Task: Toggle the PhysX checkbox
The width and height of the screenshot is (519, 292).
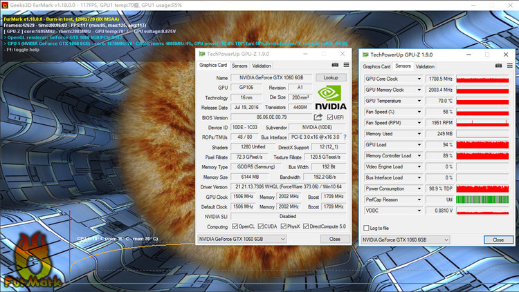Action: 284,226
